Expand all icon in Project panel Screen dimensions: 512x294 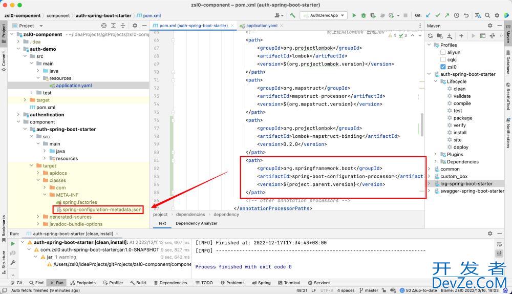(113, 26)
